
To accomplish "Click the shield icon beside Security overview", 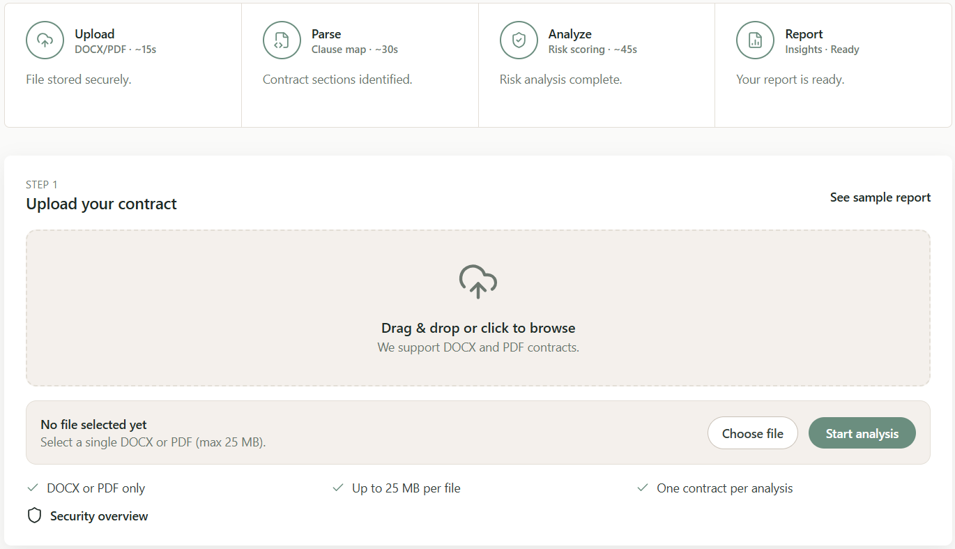I will [x=34, y=515].
